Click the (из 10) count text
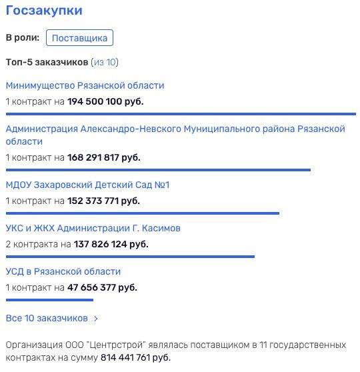Screen dimensions: 360x372 click(x=105, y=63)
